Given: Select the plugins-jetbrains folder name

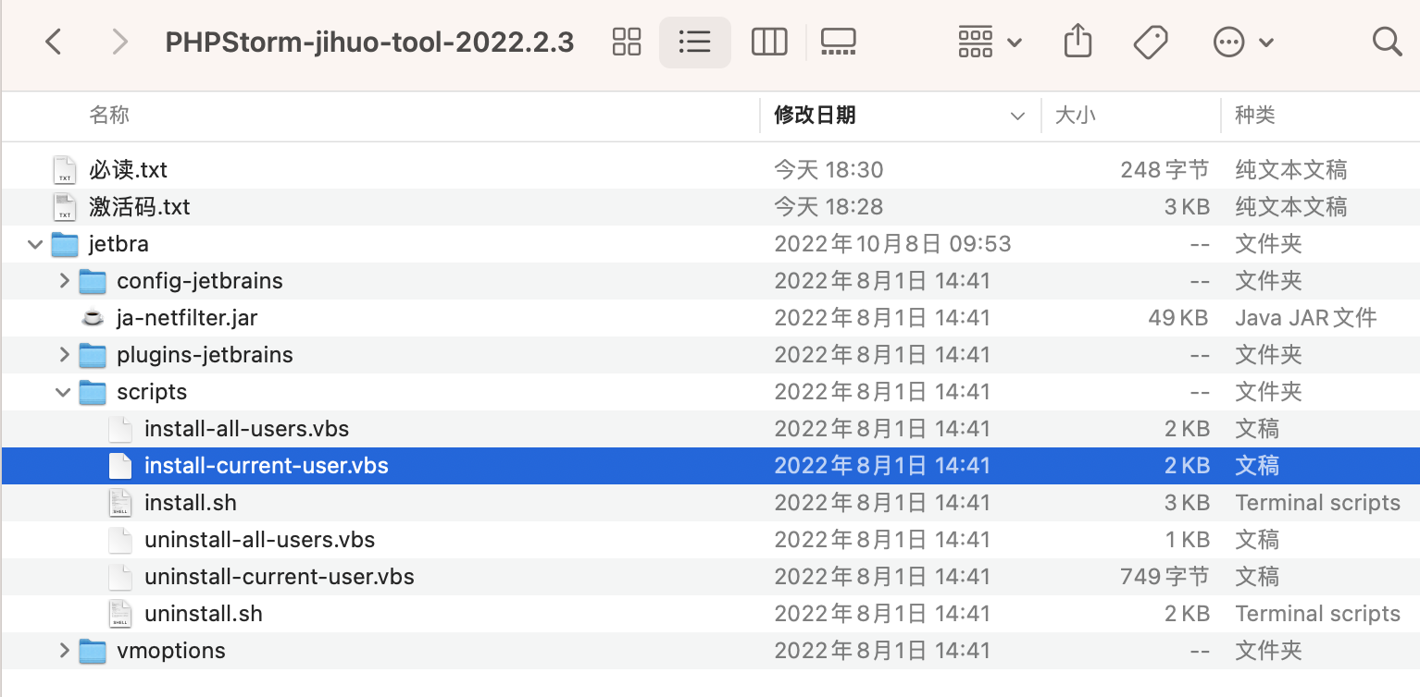Looking at the screenshot, I should click(205, 355).
